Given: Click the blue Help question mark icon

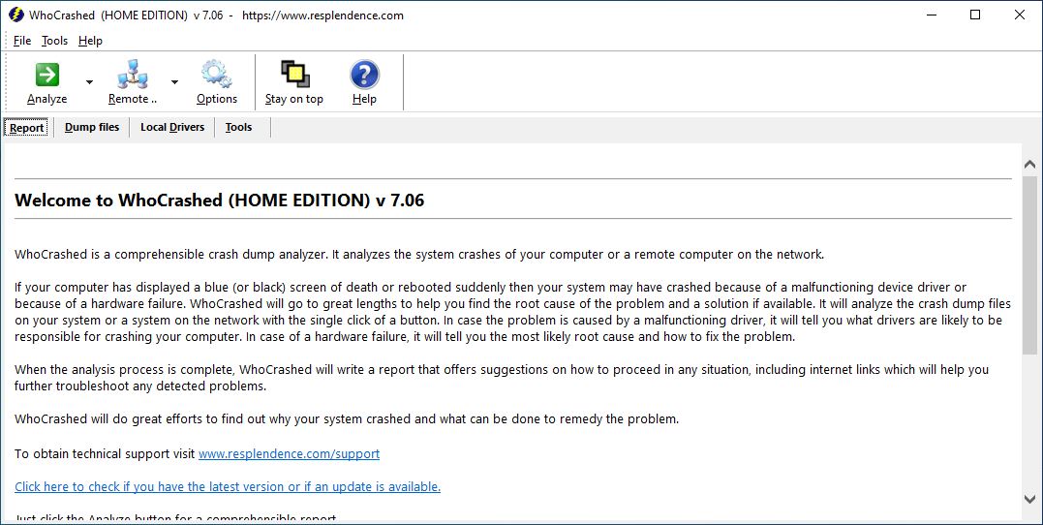Looking at the screenshot, I should (364, 75).
